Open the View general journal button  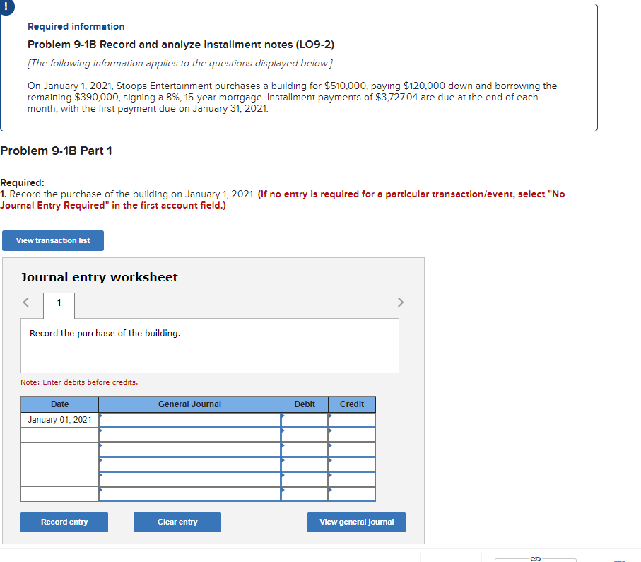click(356, 522)
